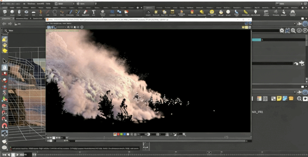Open the color palette in network editor toolbar
Screen dimensions: 308x157
point(259,98)
